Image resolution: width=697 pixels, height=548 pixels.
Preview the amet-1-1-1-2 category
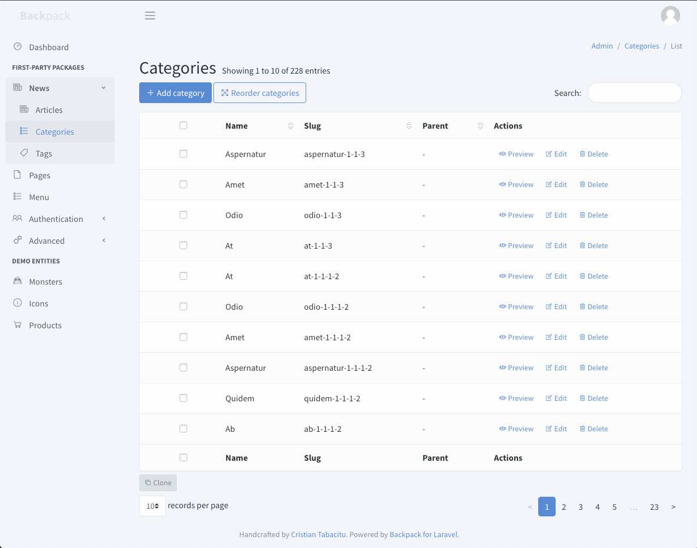point(516,338)
